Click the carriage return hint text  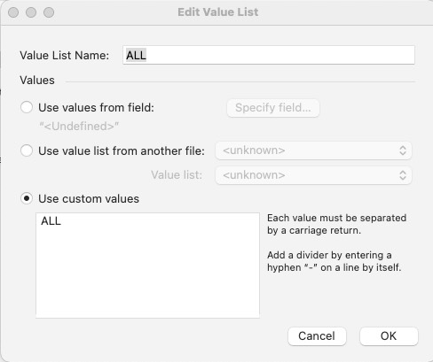point(336,224)
